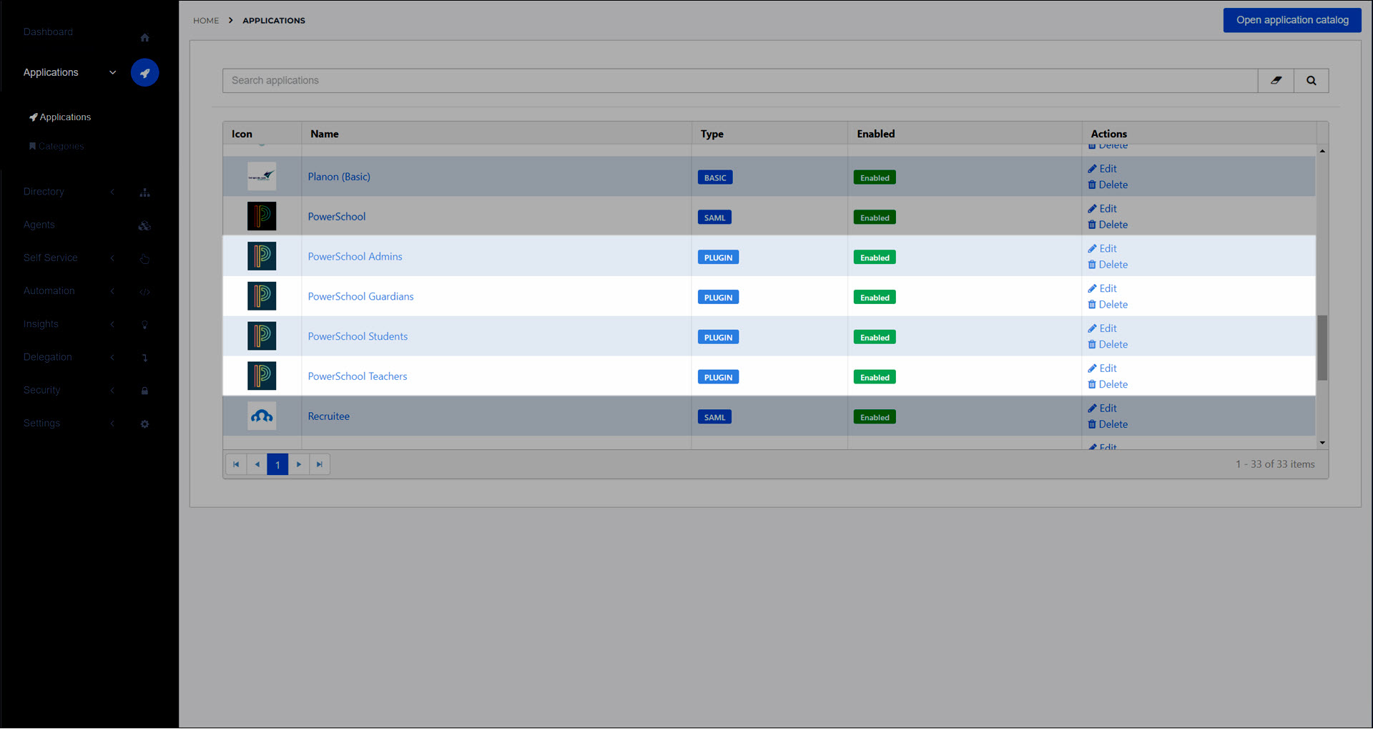Go to first page of pager
Screen dimensions: 1373x729
pyautogui.click(x=236, y=464)
